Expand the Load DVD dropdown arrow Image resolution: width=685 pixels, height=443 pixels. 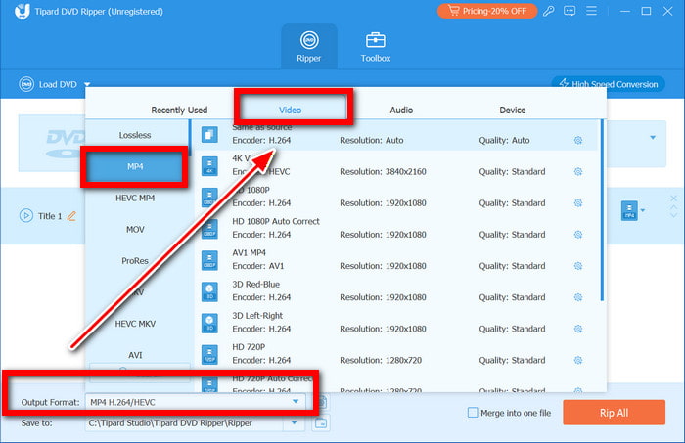[x=87, y=85]
